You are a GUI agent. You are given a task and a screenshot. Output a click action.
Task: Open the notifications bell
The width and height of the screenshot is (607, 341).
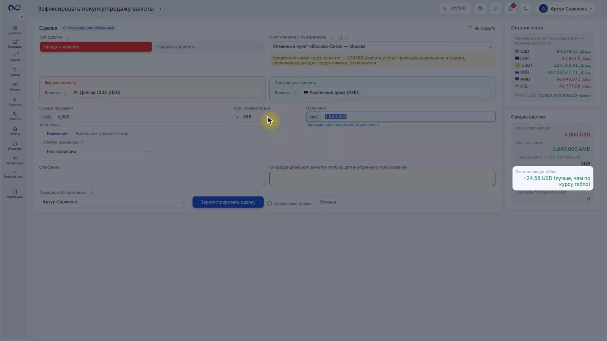(511, 8)
